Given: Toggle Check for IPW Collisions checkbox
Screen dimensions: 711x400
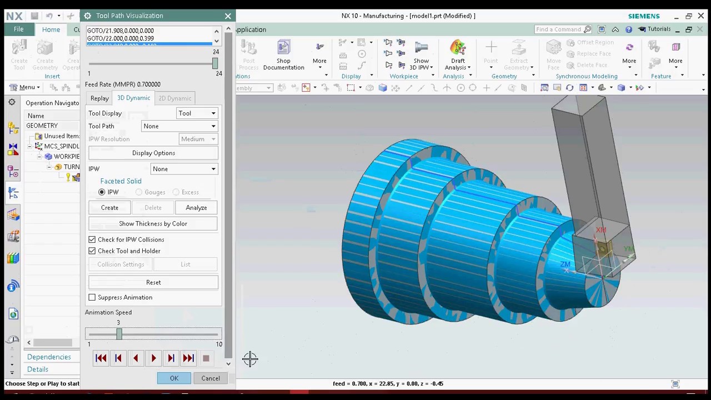Looking at the screenshot, I should click(x=92, y=239).
